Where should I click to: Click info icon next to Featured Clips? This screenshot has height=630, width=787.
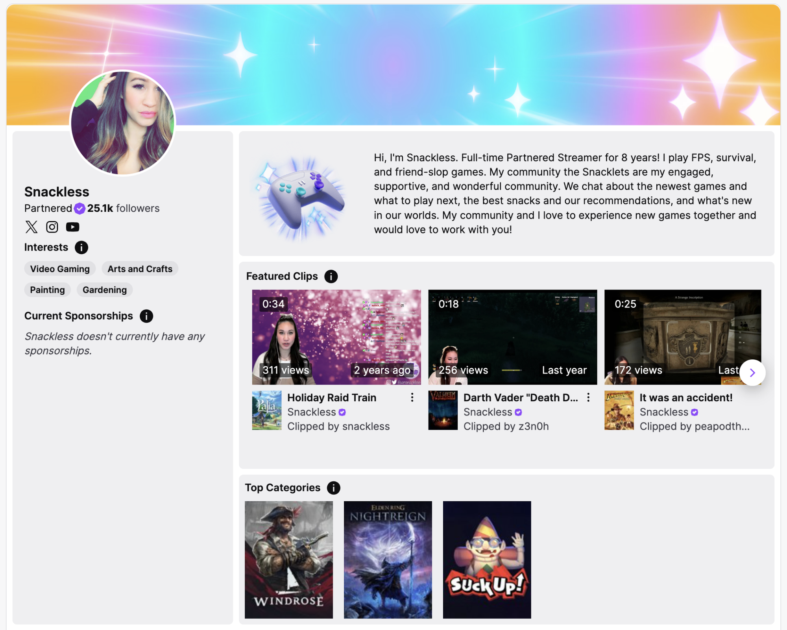[331, 276]
